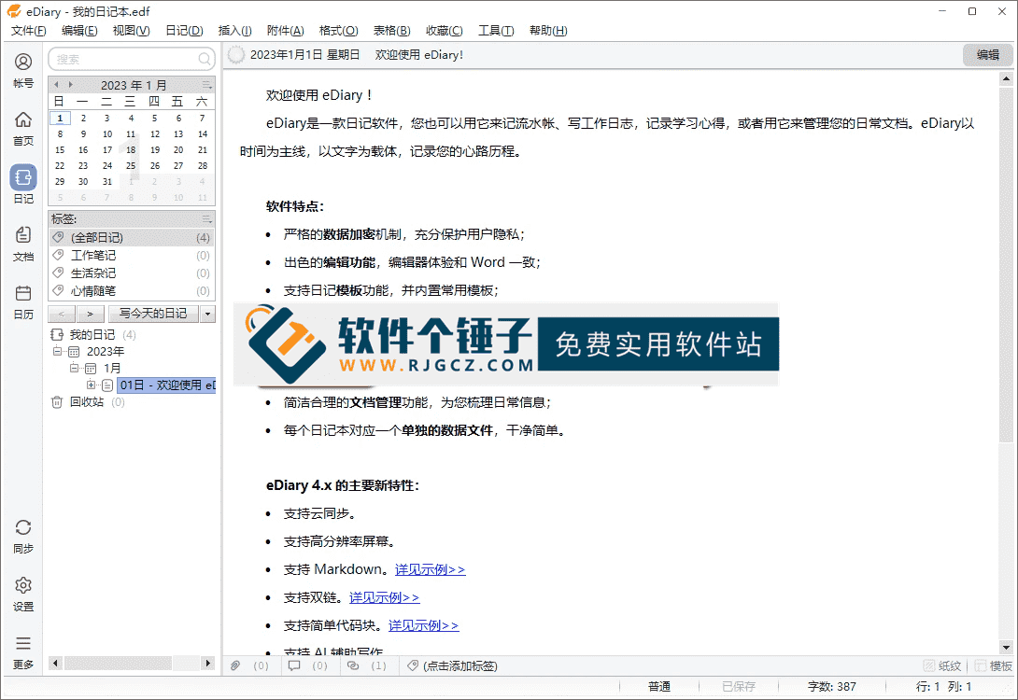
Task: Start a 同步 (Sync) from the sidebar
Action: [x=22, y=532]
